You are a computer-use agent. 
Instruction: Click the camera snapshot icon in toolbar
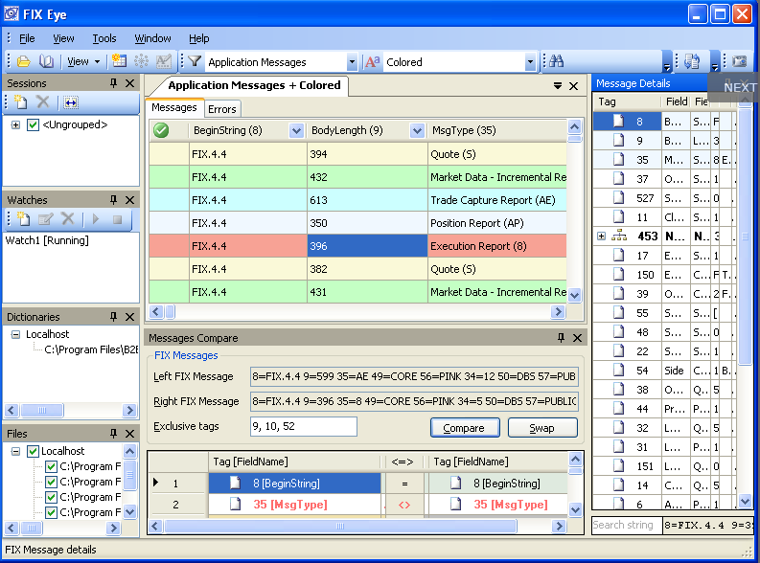tap(739, 61)
